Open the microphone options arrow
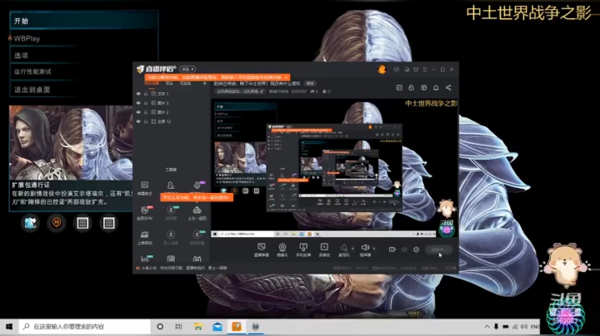 tap(352, 248)
